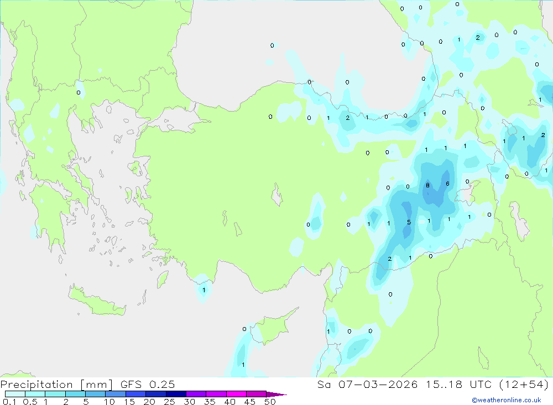Viewport: 553px width, 405px height.
Task: Click the precipitation value '8' on map
Action: tap(427, 185)
